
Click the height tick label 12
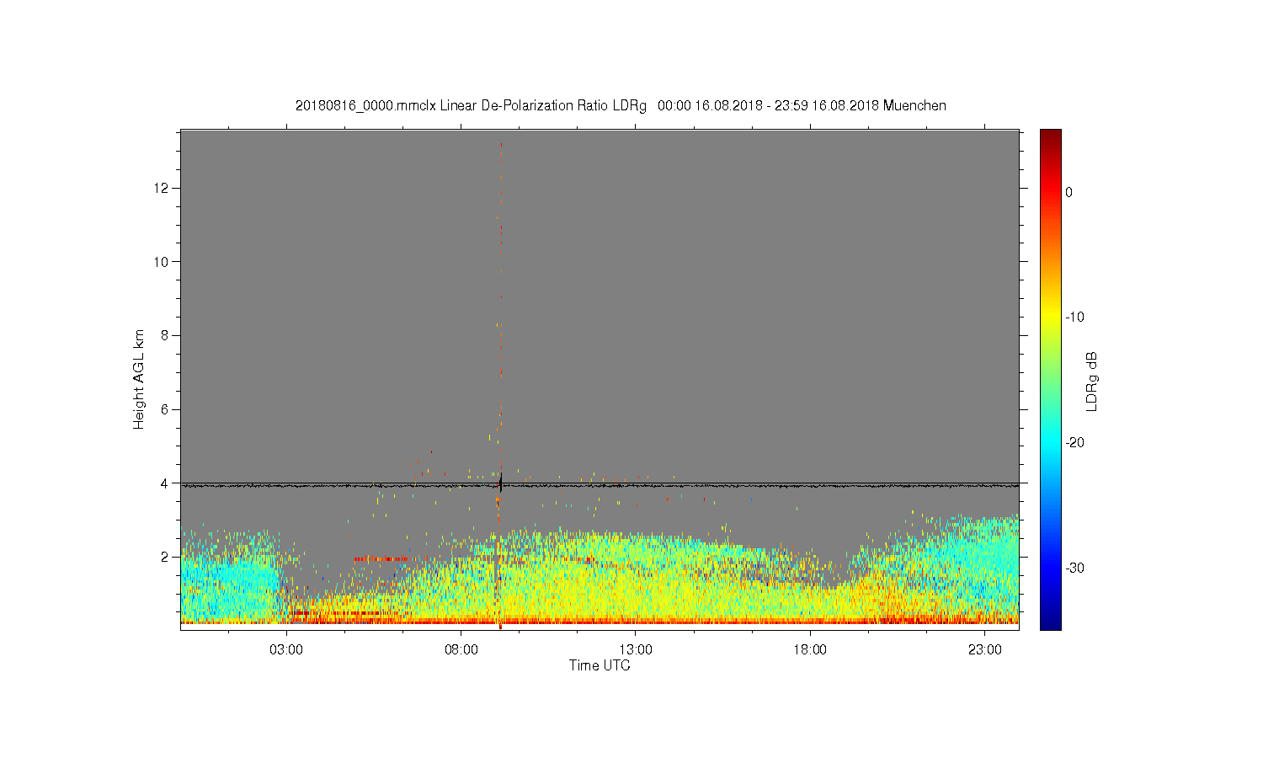(x=163, y=188)
